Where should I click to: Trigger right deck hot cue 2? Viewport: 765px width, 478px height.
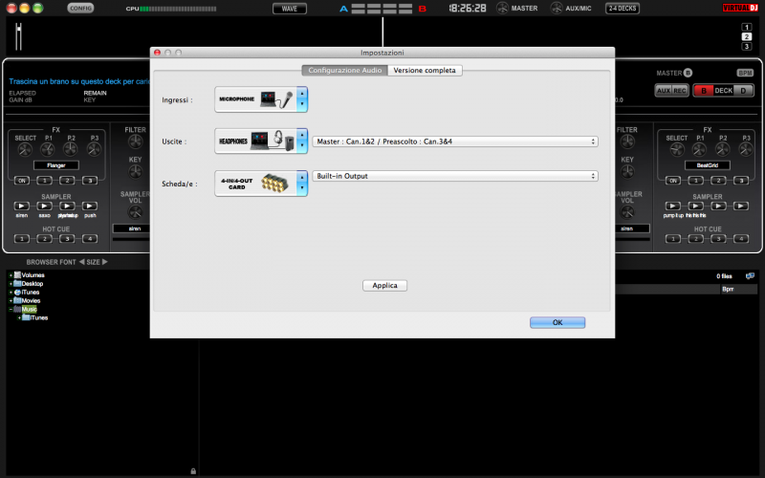tap(696, 238)
